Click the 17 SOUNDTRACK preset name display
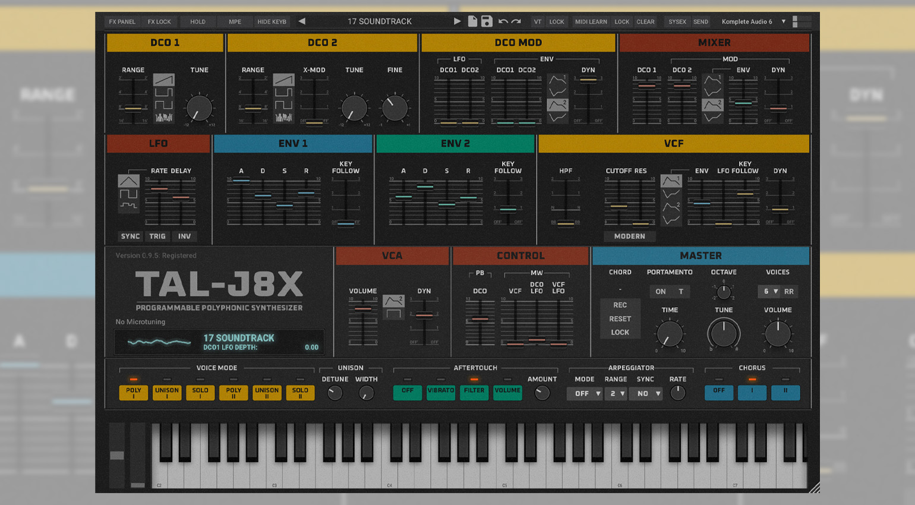This screenshot has width=915, height=505. [x=379, y=21]
